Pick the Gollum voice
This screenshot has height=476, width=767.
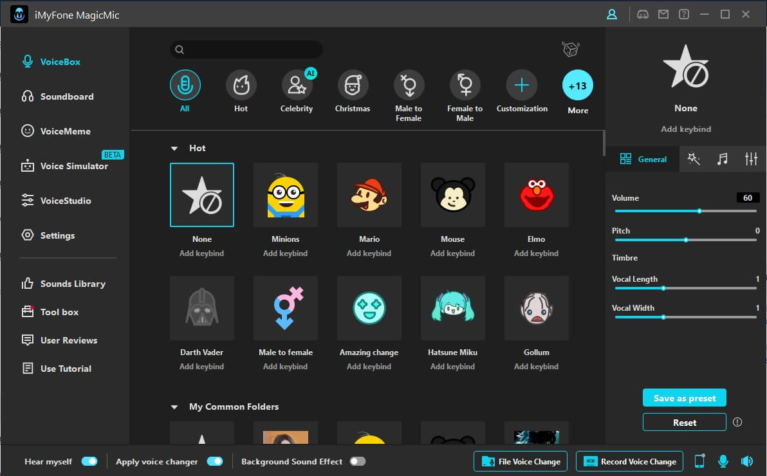537,307
